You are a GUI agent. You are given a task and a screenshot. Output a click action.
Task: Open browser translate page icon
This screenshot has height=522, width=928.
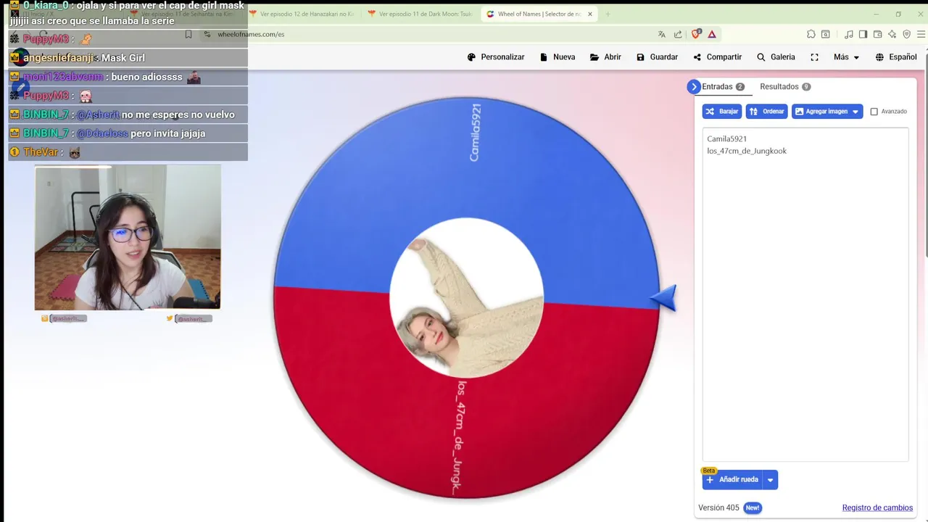tap(662, 34)
